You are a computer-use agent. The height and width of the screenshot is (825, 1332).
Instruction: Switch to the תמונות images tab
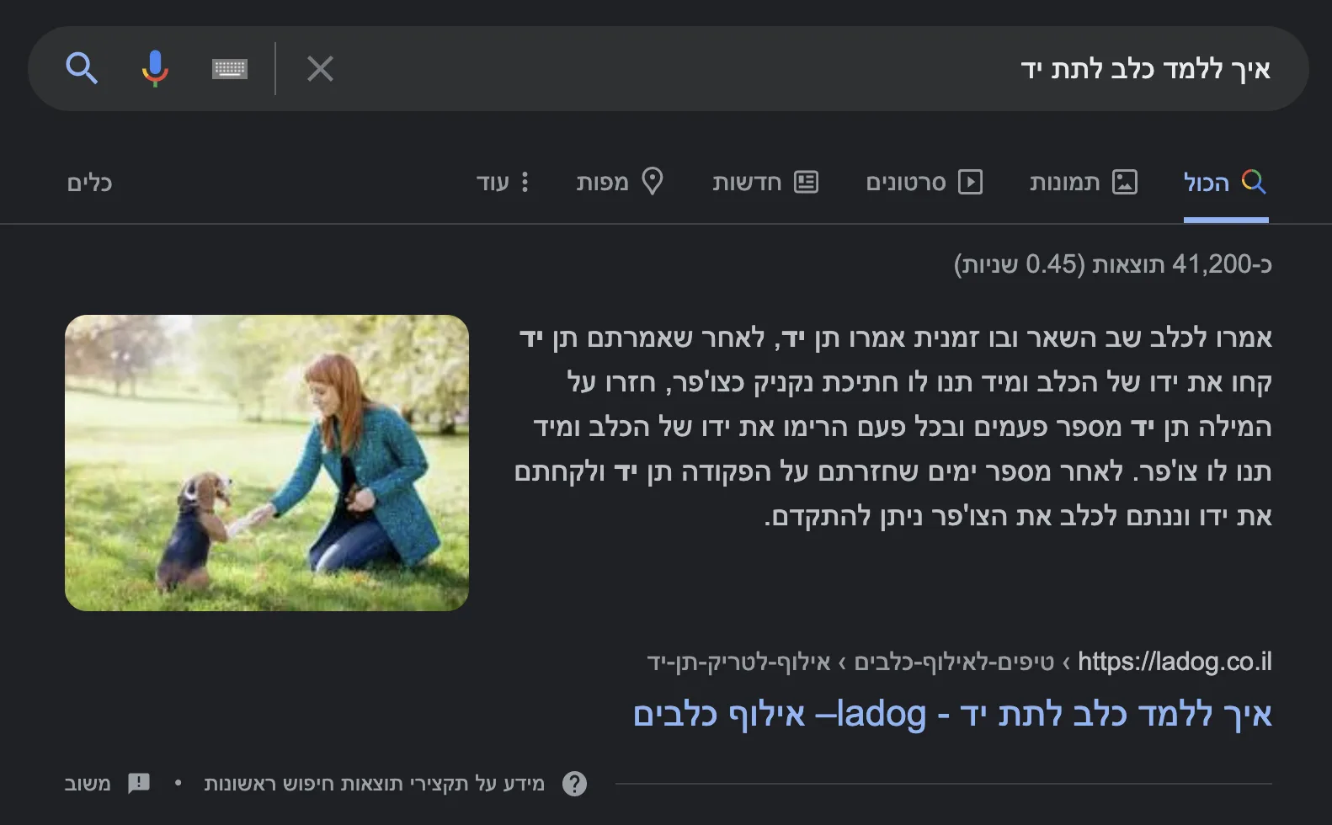(x=1084, y=182)
